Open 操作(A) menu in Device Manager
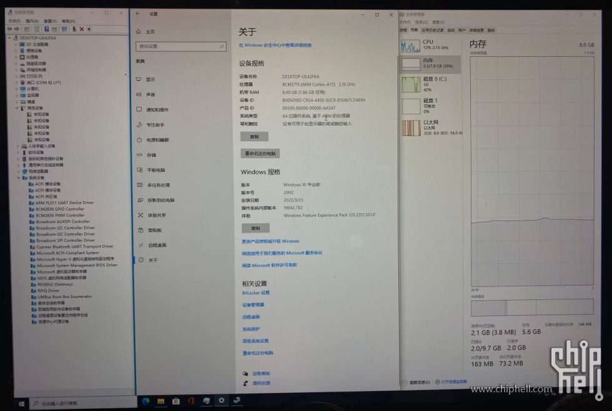 (32, 21)
